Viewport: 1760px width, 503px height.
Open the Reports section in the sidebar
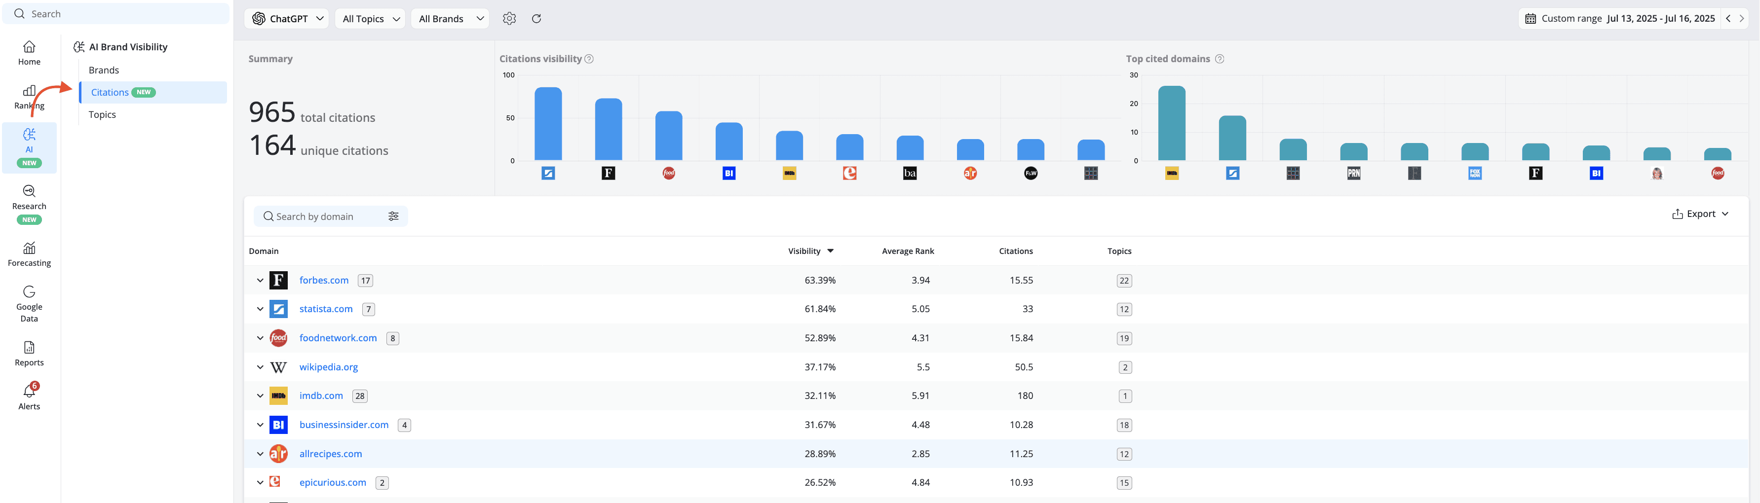pos(30,354)
